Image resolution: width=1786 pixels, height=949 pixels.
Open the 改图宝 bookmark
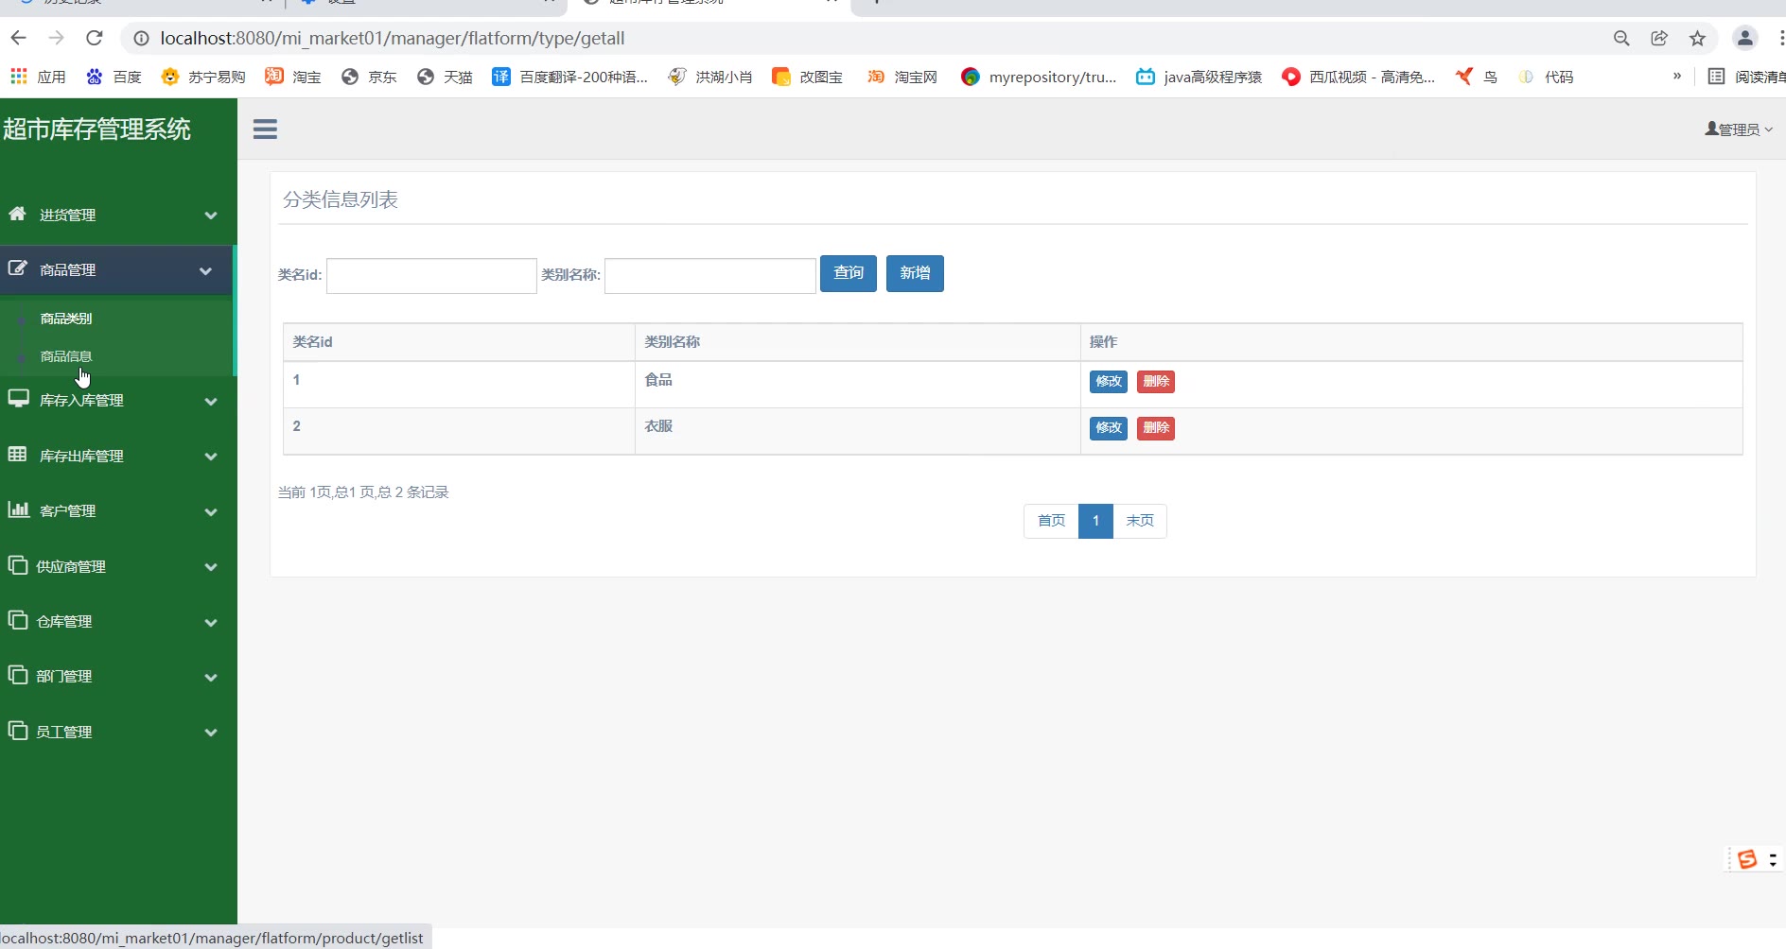tap(808, 77)
